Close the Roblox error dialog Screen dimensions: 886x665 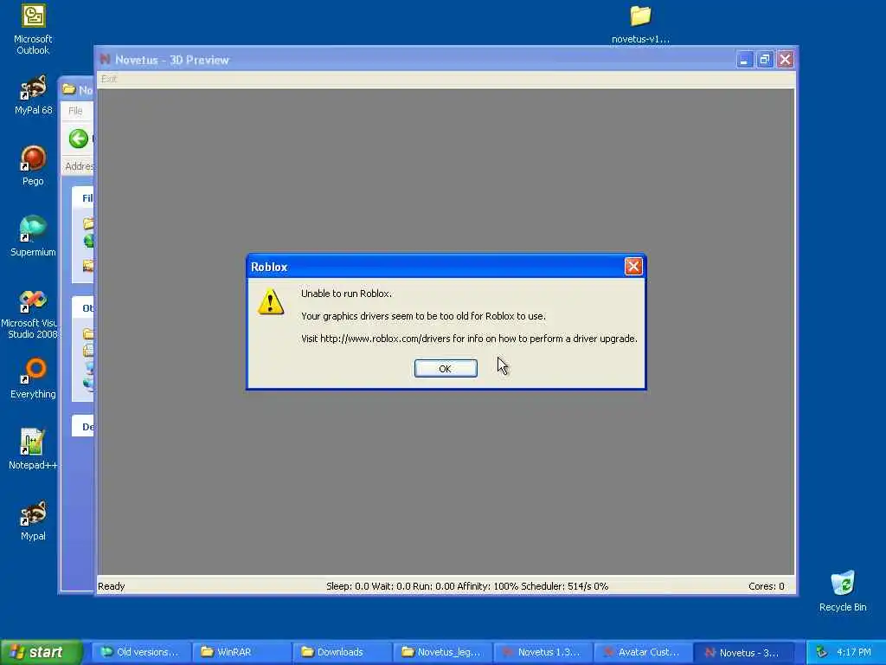pyautogui.click(x=632, y=267)
